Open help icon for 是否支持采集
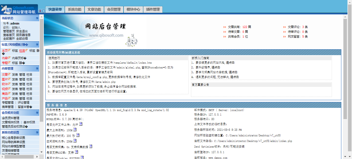Viewport: 352px width, 159px height. point(91,146)
